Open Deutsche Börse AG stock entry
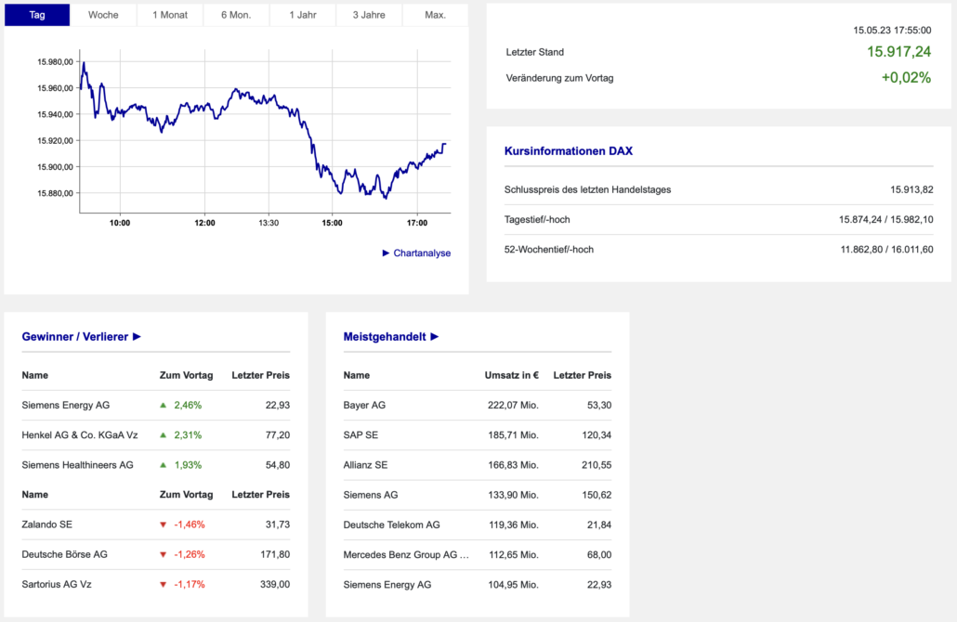The height and width of the screenshot is (622, 957). (x=65, y=554)
